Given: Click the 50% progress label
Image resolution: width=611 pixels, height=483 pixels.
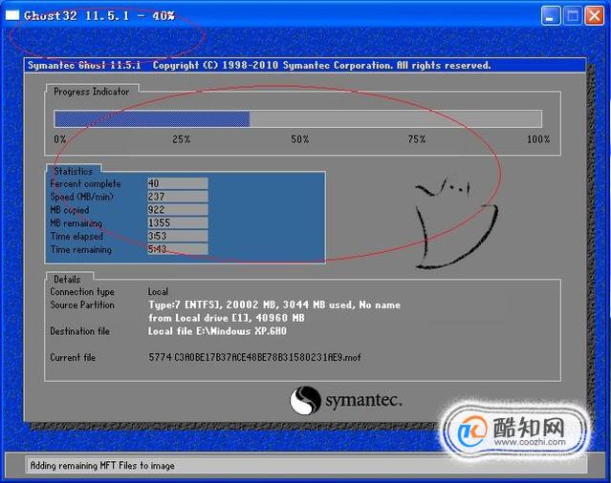Looking at the screenshot, I should [299, 139].
